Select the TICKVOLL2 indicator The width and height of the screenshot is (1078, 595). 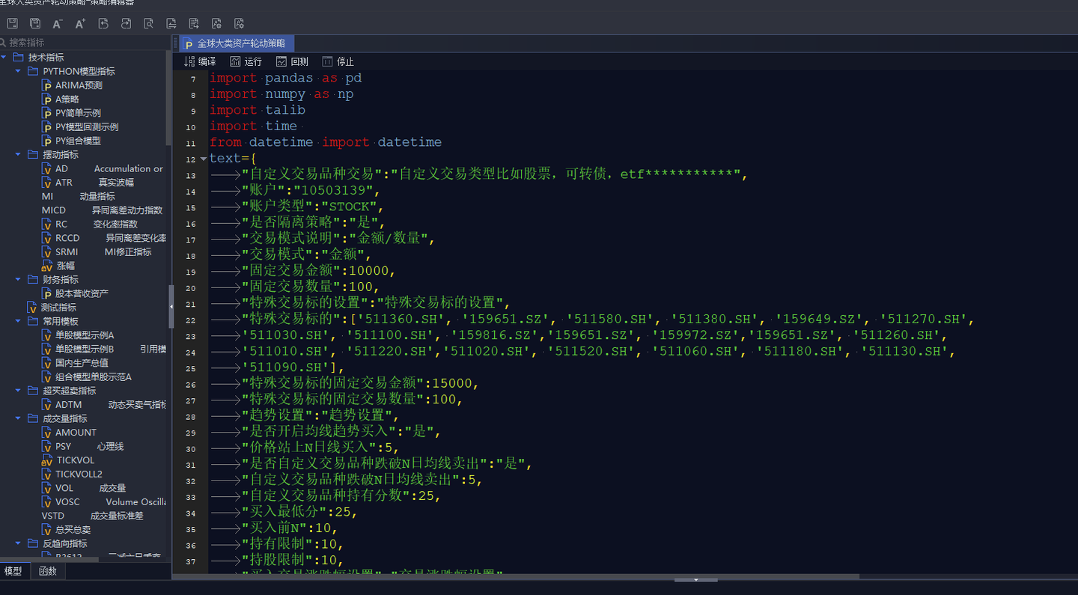pos(72,474)
